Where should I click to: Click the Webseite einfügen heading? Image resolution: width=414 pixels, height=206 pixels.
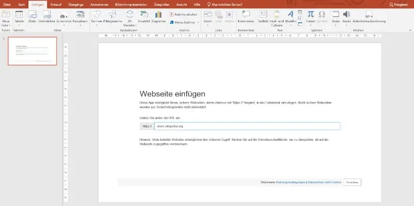(x=172, y=94)
